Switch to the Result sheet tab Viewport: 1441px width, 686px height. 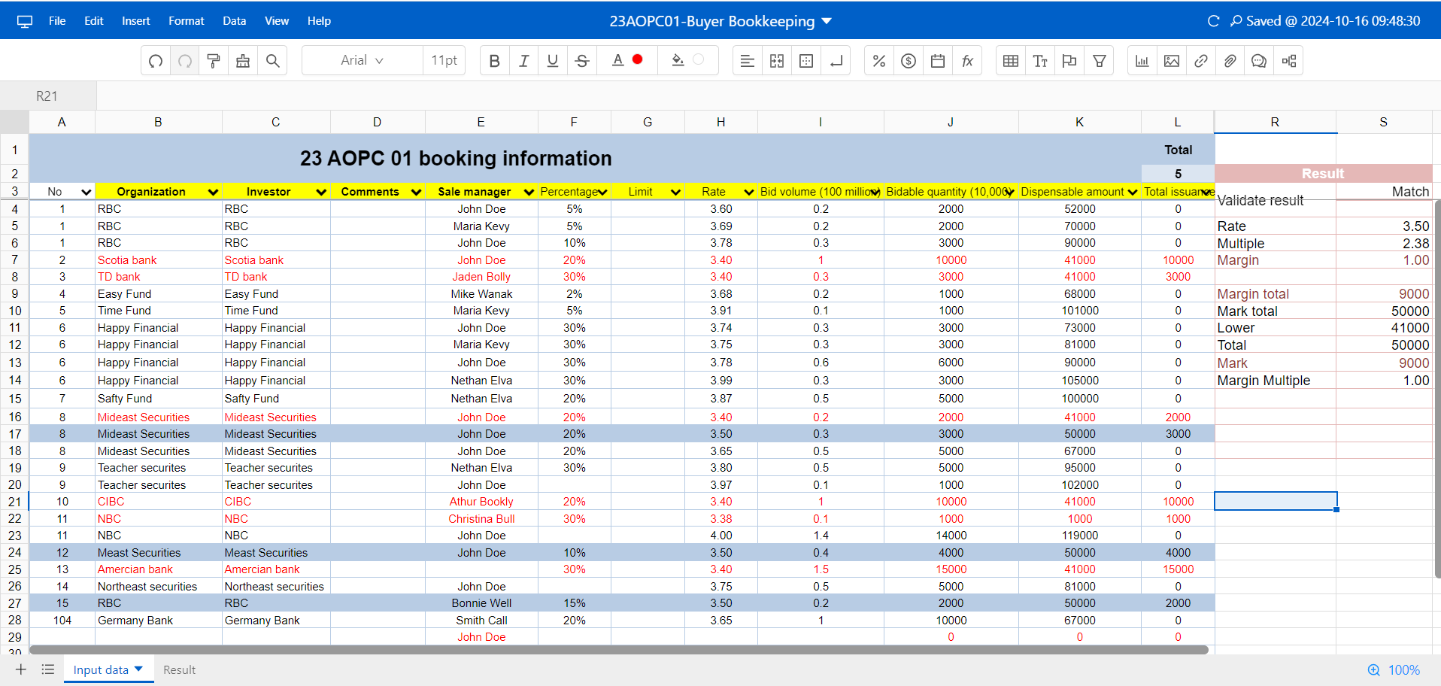[x=179, y=669]
